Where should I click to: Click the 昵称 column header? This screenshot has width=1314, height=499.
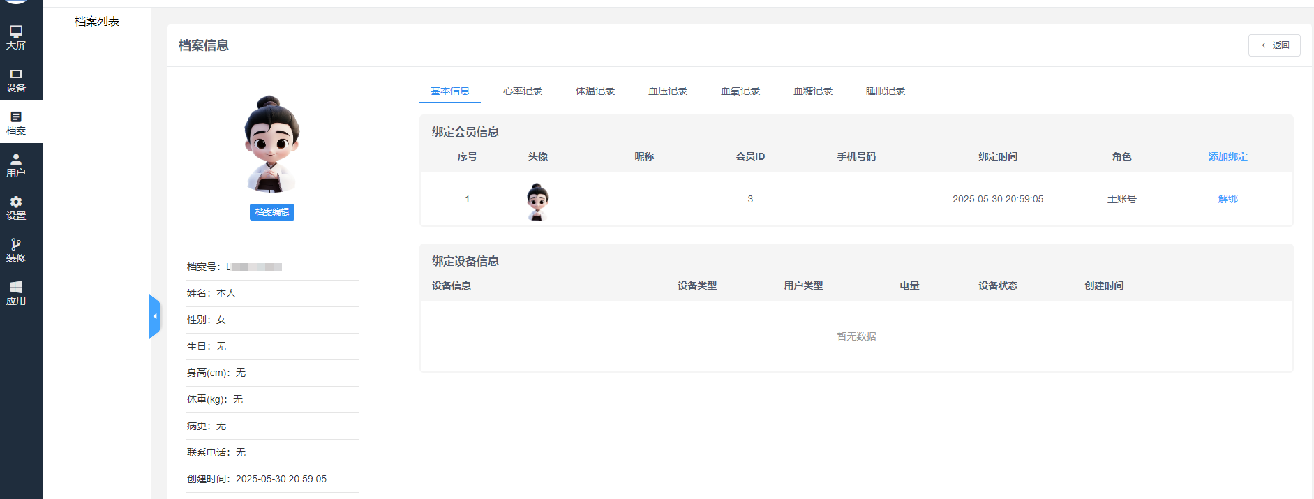644,156
